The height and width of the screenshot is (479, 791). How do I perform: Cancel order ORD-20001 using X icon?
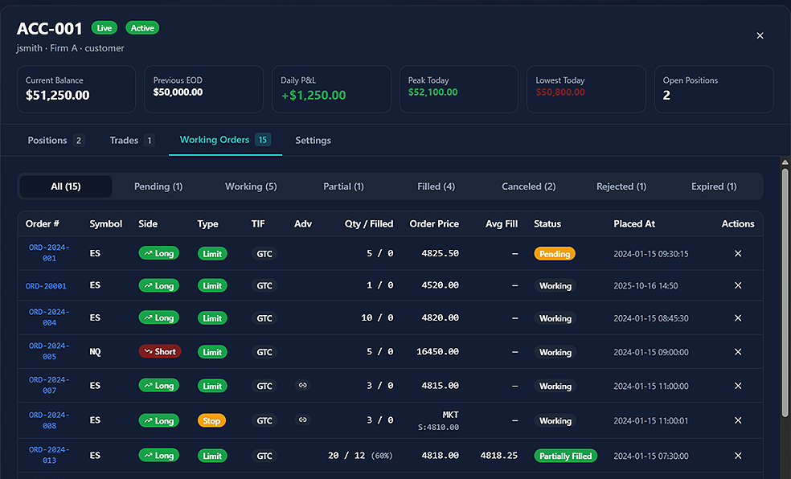click(738, 285)
